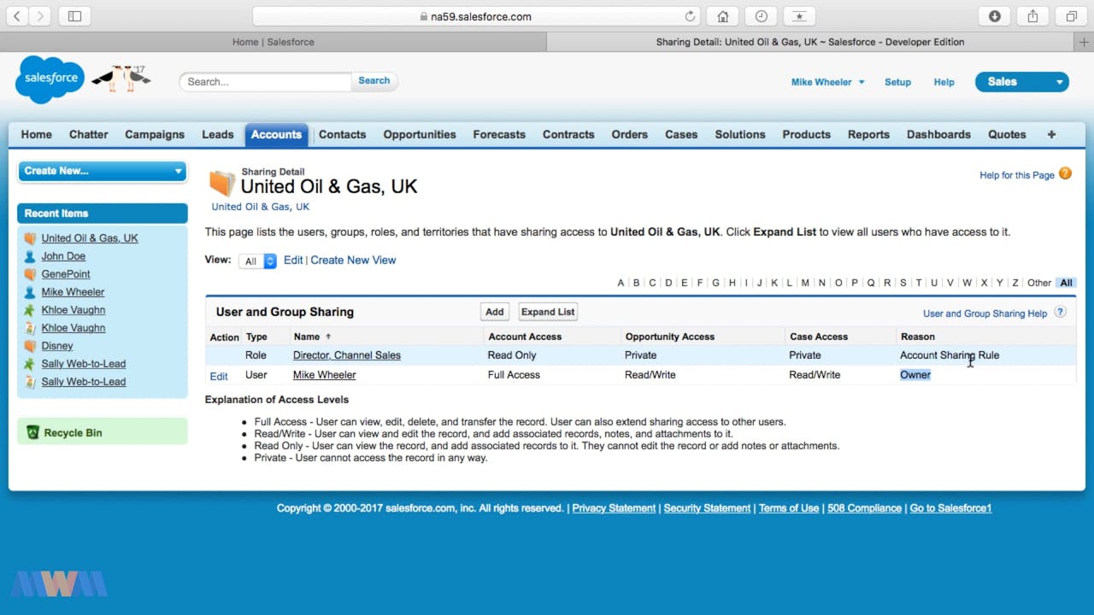Click the icon next to Disney in Recent Items

pyautogui.click(x=30, y=346)
